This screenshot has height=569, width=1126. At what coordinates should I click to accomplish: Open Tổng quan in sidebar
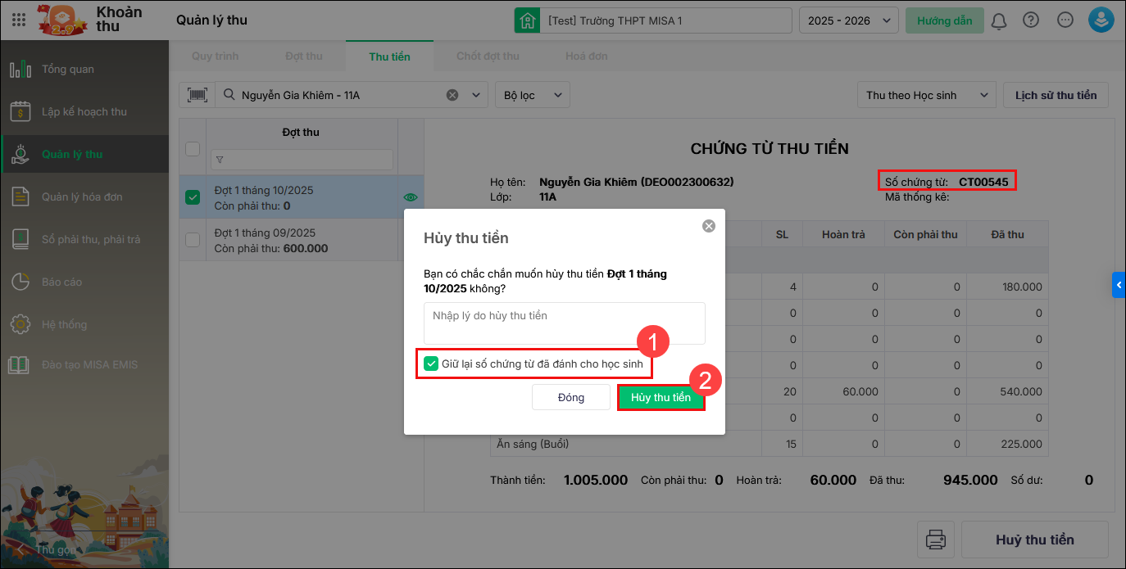(x=84, y=69)
